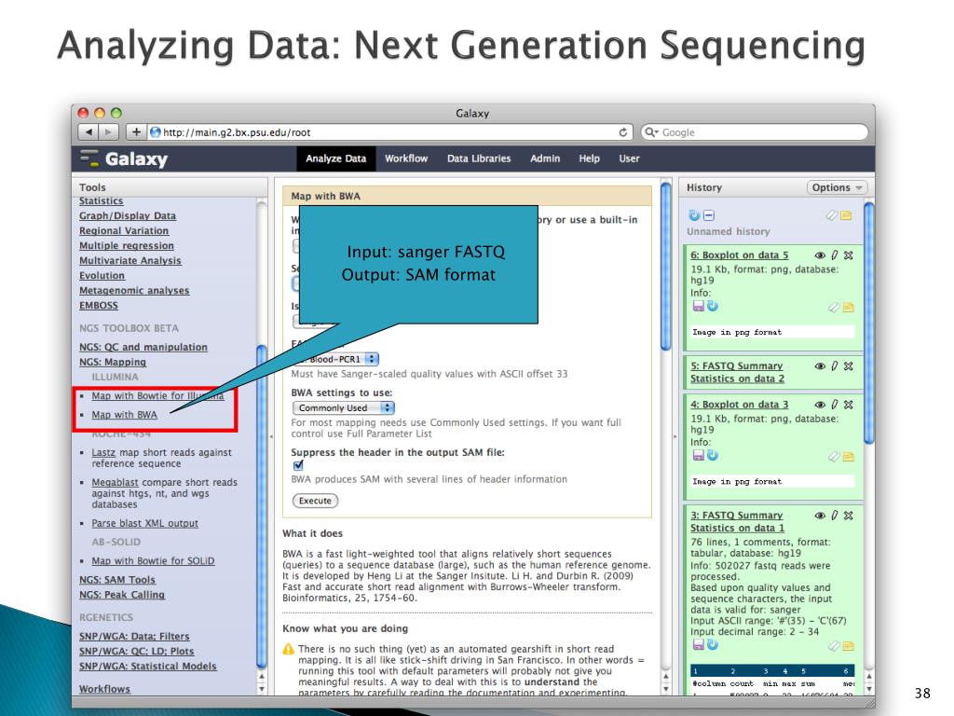Click the Galaxy logo in the masthead
Screen dimensions: 954x716
tap(124, 158)
